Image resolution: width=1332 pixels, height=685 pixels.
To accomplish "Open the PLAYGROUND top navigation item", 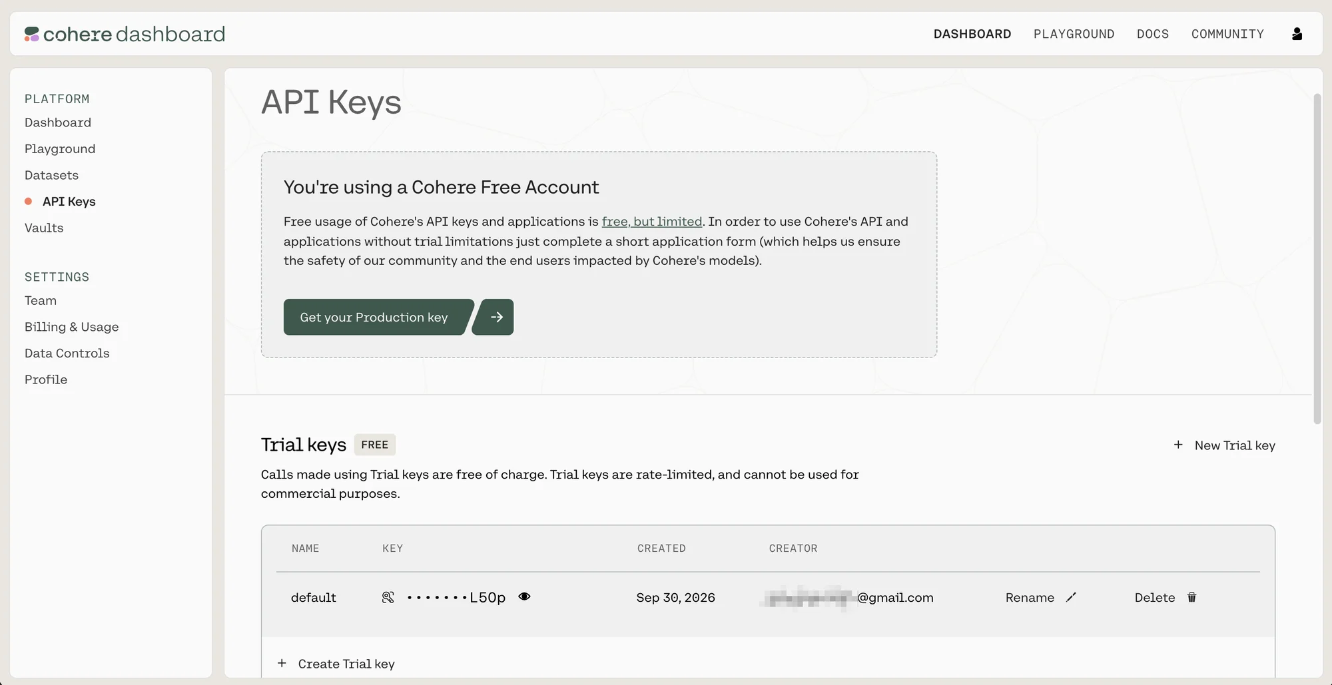I will [1074, 34].
